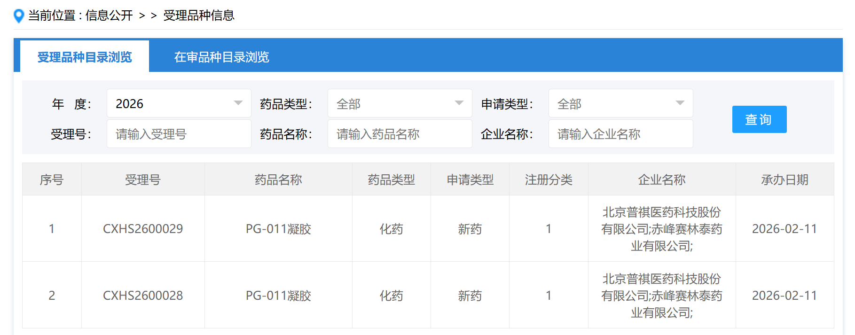Click into the 企业名称 input field
This screenshot has height=335, width=855.
(620, 134)
